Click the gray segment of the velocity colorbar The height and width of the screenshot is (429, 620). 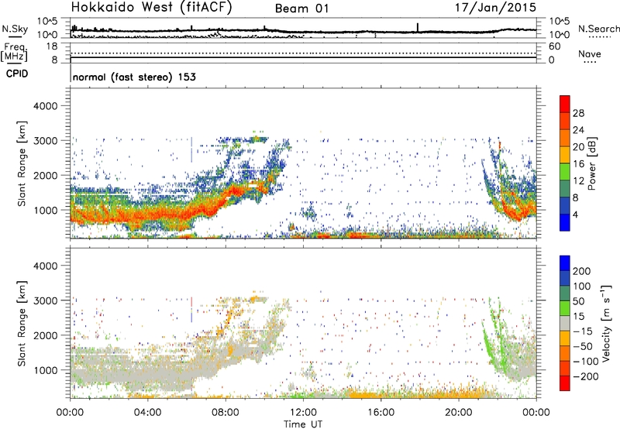tap(565, 323)
